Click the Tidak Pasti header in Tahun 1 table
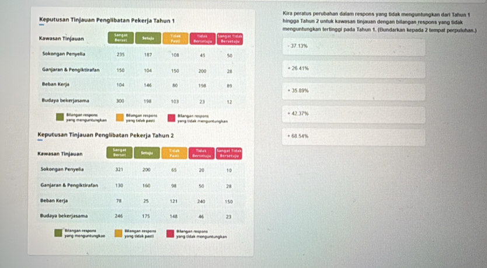Image resolution: width=487 pixels, height=268 pixels. coord(175,39)
